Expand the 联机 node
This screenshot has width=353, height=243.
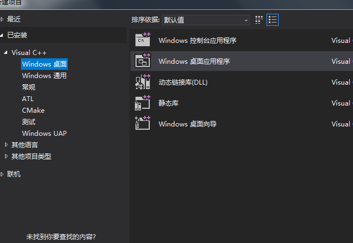coord(2,174)
